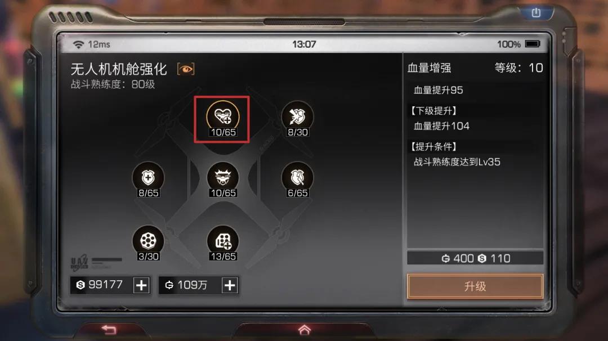Tap the power icon at top right
This screenshot has height=341, width=608.
(536, 13)
